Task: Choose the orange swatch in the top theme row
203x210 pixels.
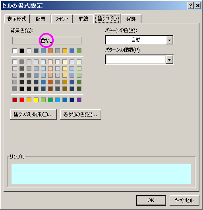Action: 50,51
